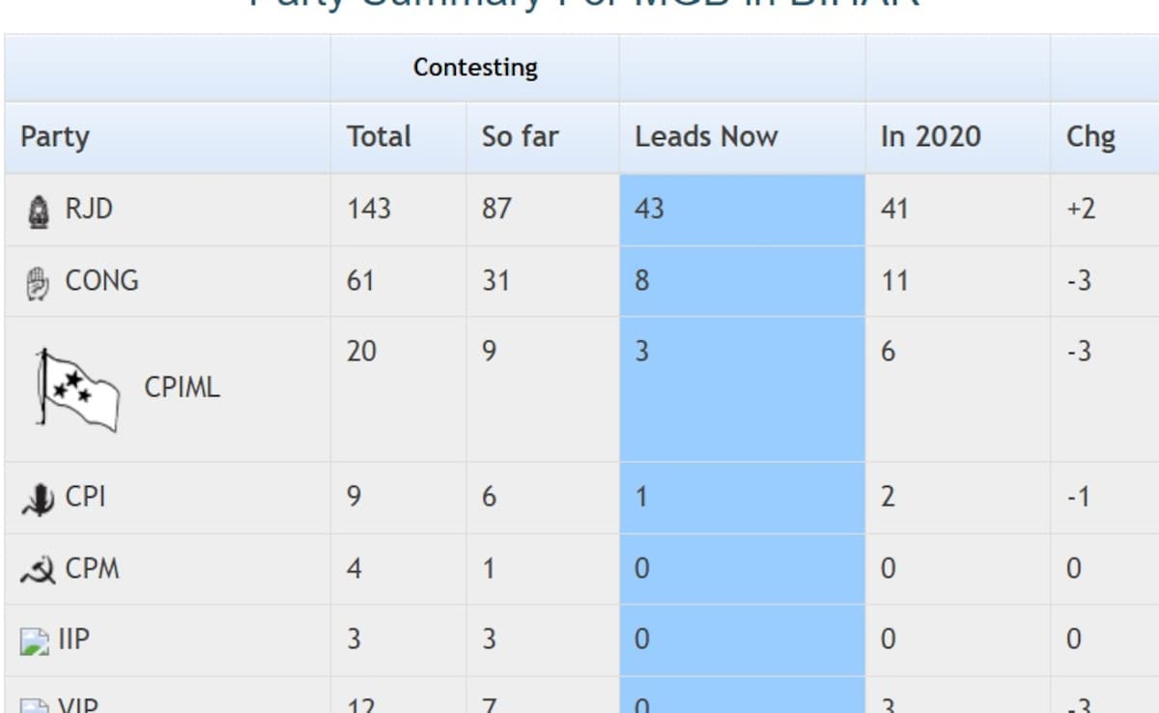Click the Chg column header
The image size is (1159, 713).
(1090, 137)
